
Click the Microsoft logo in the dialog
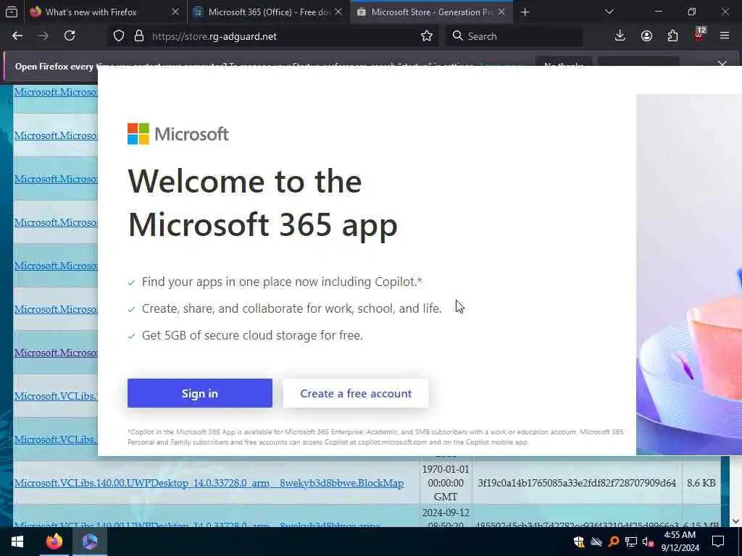(x=178, y=134)
